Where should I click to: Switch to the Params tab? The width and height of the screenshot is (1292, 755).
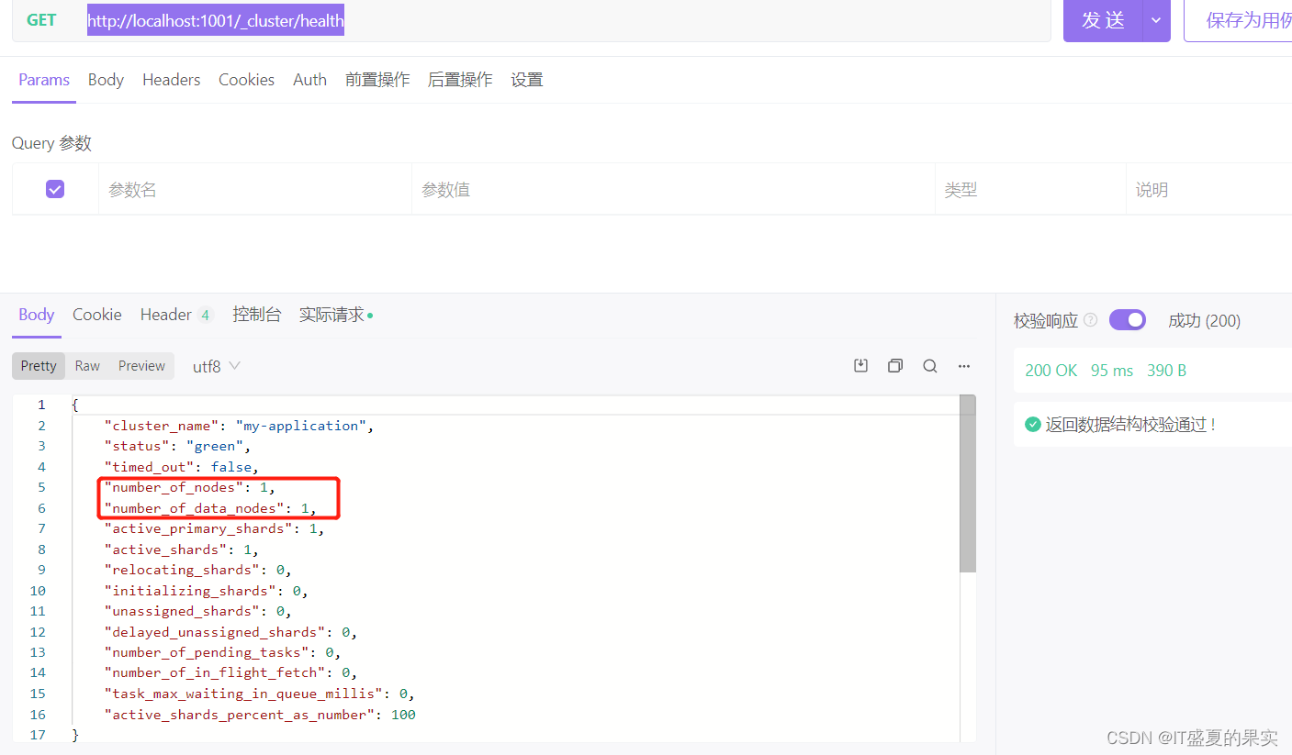[x=44, y=80]
